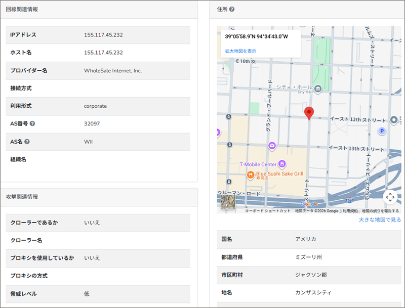This screenshot has width=405, height=308.
Task: Click the help icon beside AS名
Action: tap(27, 142)
